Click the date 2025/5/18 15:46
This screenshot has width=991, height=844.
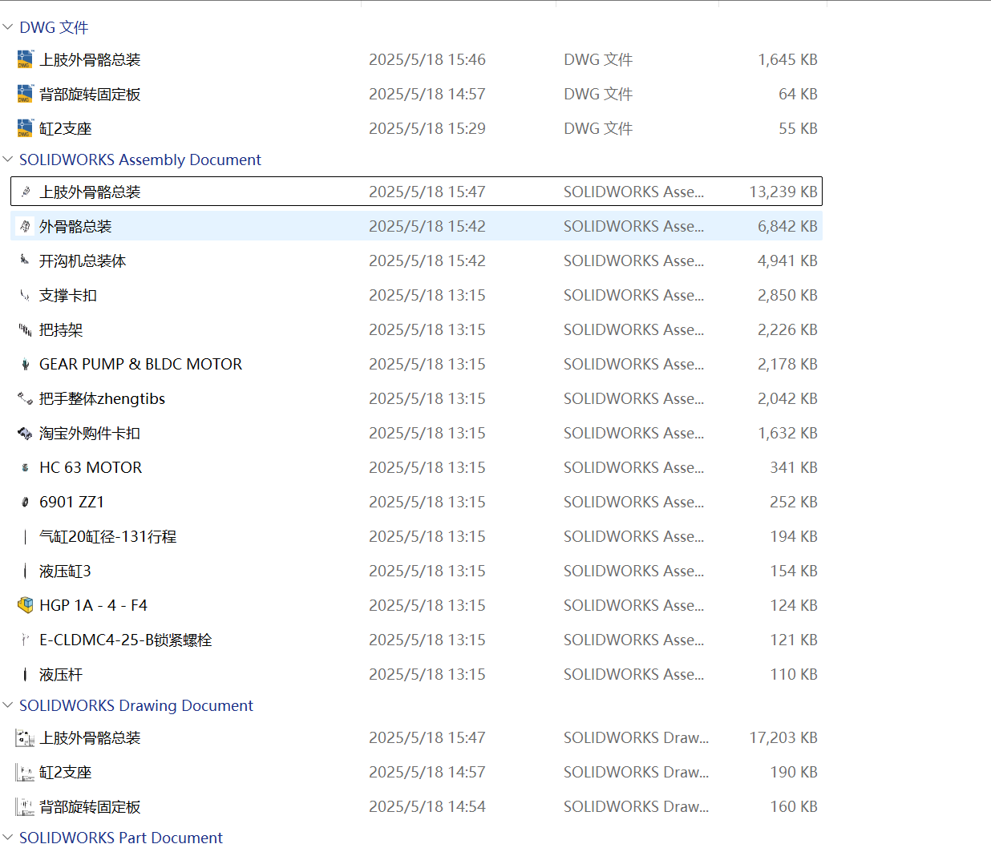coord(427,59)
